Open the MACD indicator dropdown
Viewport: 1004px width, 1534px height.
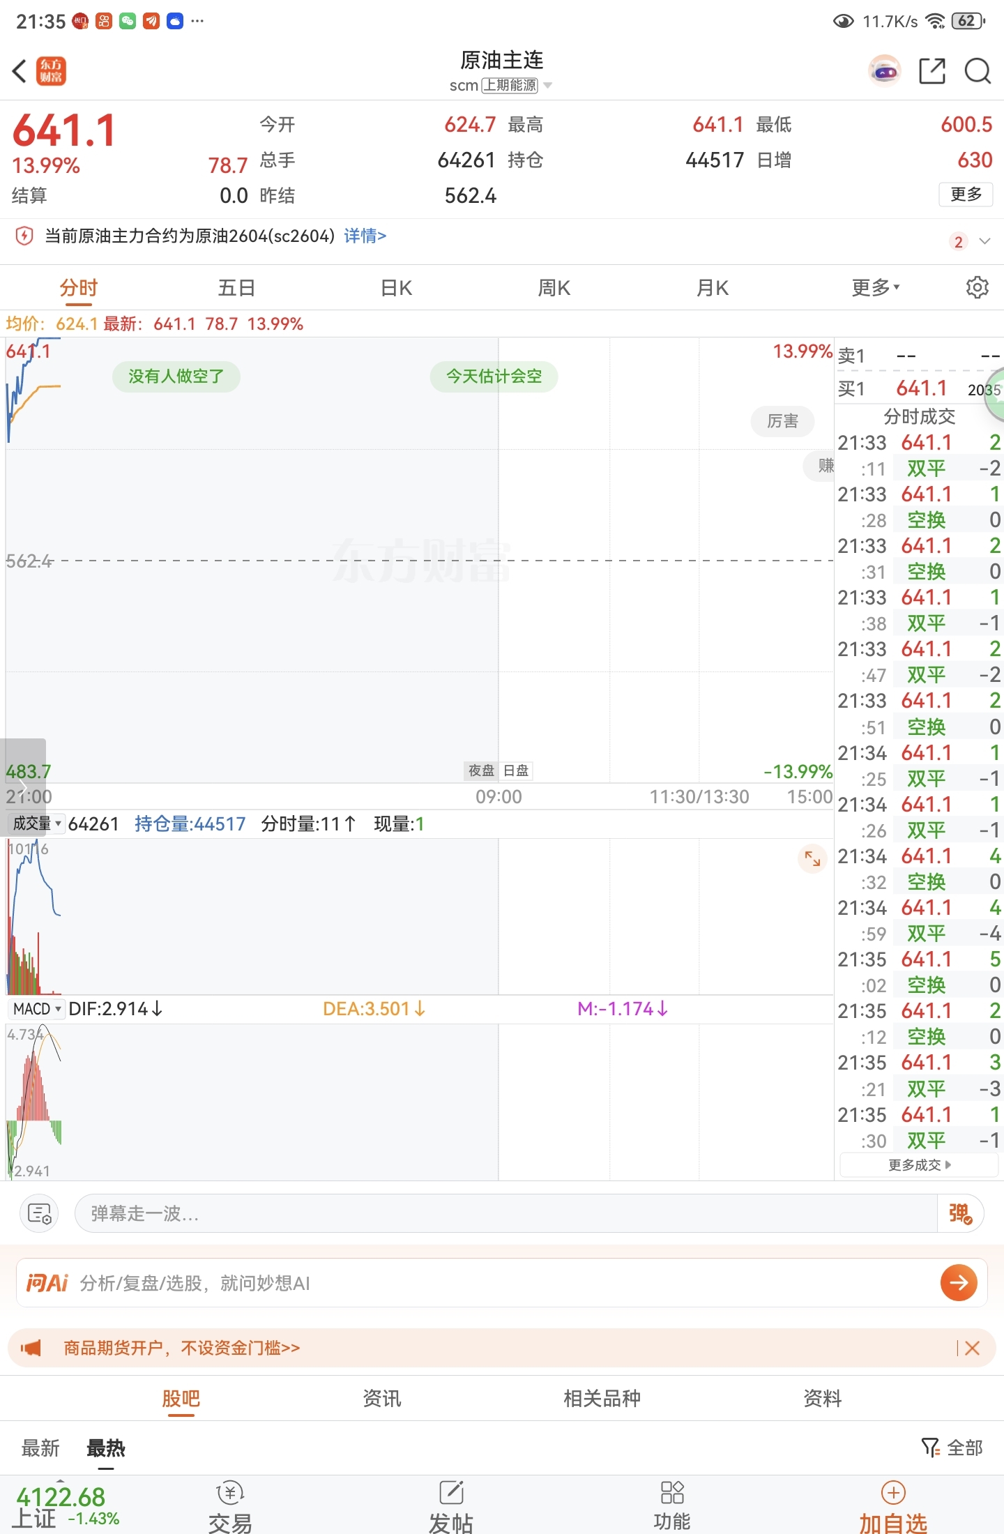(x=37, y=1009)
